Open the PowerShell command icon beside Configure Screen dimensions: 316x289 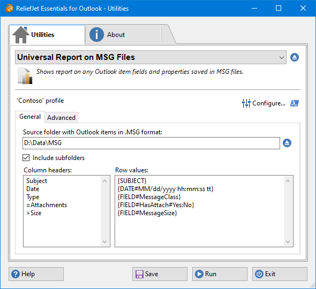click(295, 103)
